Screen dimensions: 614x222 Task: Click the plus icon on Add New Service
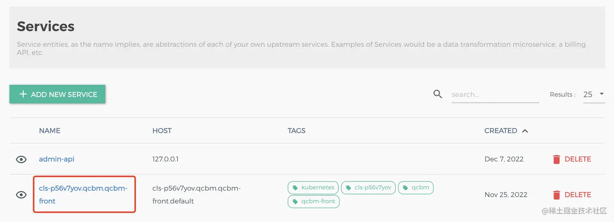(23, 94)
